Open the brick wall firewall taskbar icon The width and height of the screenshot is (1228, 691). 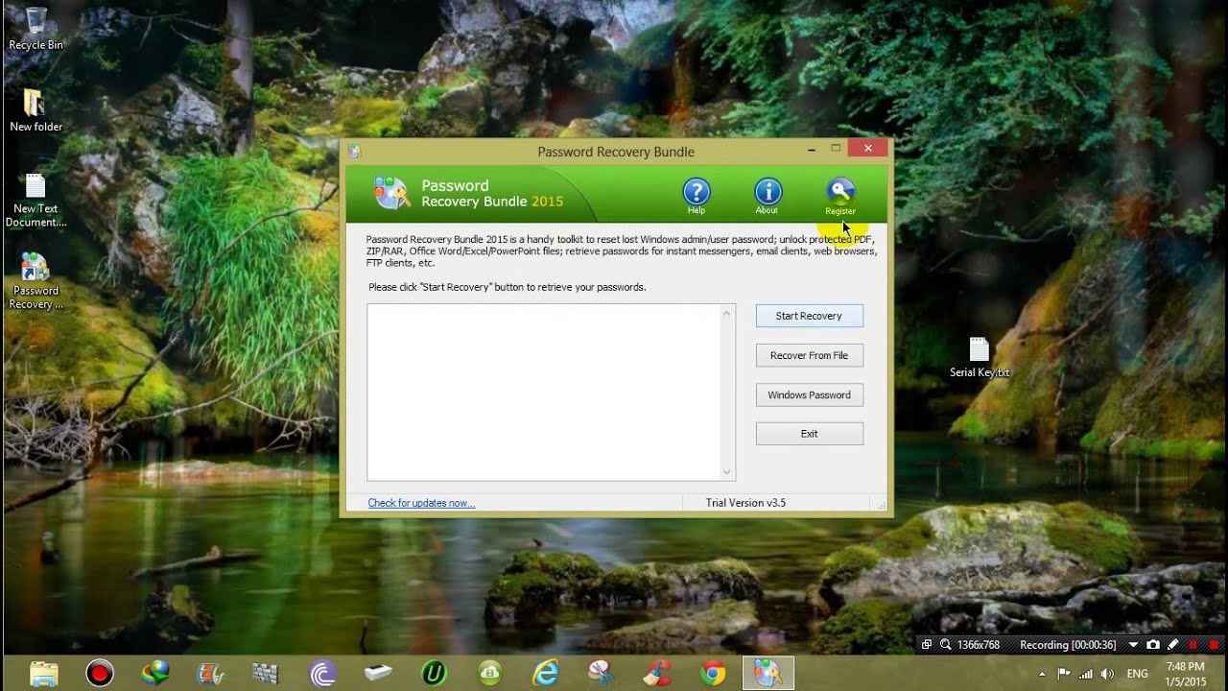pos(267,674)
